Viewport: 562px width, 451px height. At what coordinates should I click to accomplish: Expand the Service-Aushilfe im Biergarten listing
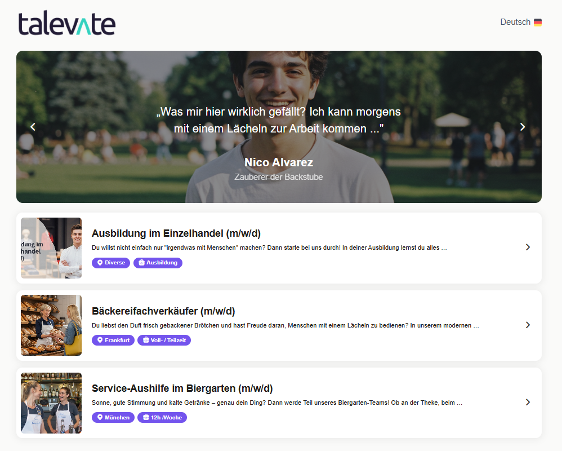[528, 402]
